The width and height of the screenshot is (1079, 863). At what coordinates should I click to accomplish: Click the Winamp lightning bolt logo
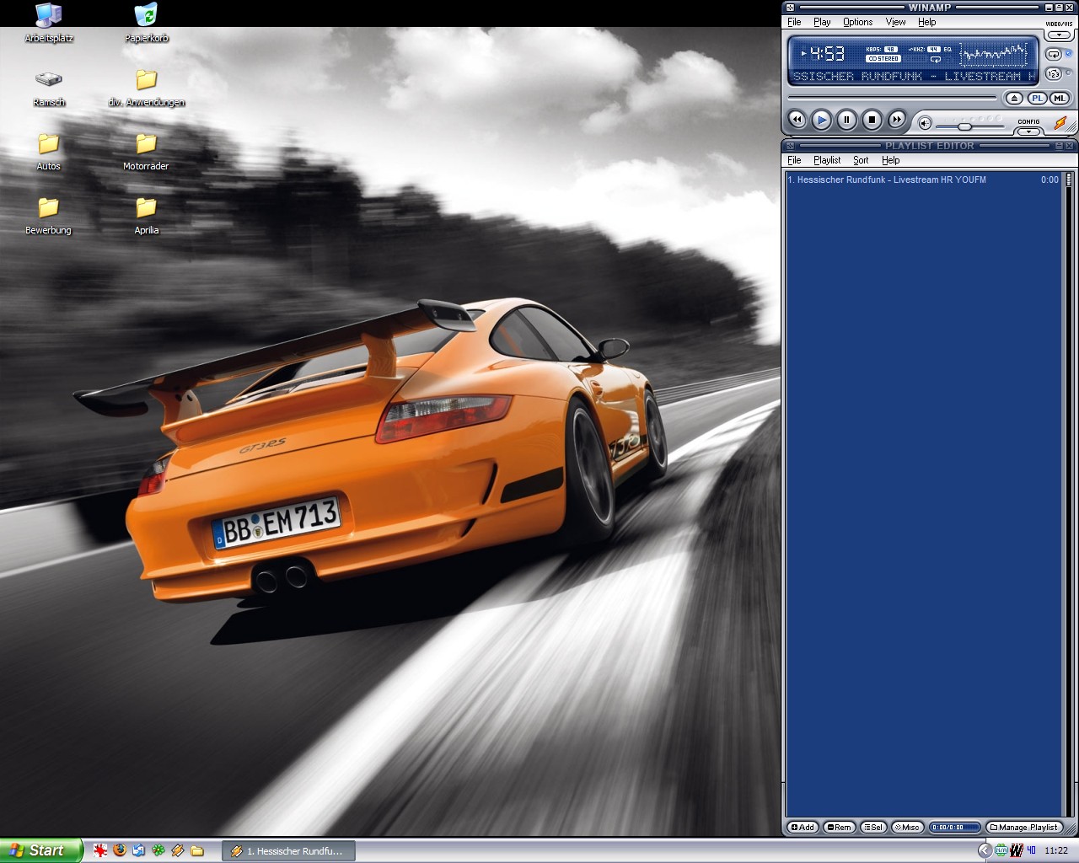point(1060,123)
